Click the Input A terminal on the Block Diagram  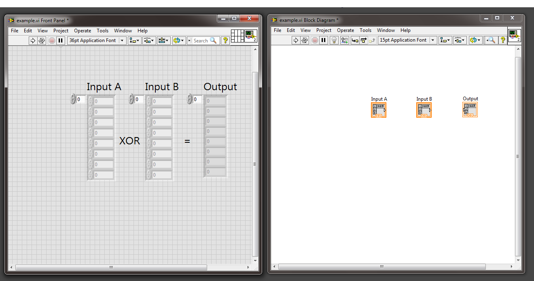pyautogui.click(x=379, y=109)
